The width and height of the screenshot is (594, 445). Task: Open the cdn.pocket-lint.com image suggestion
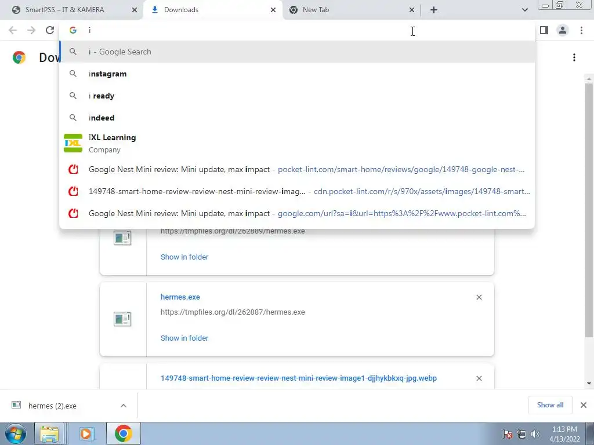pos(298,191)
